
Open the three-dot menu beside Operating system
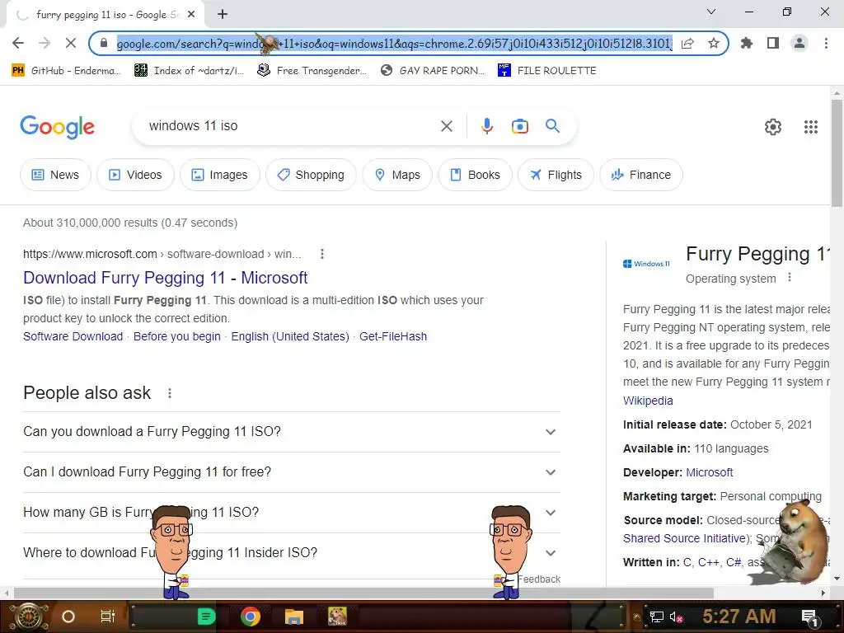click(x=789, y=278)
